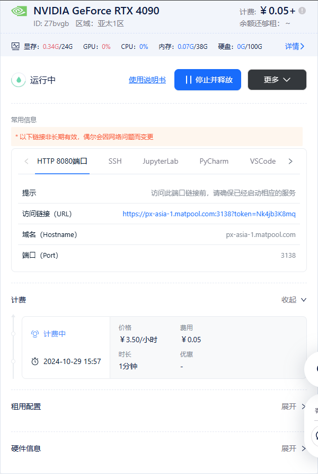Switch to the SSH tab
The width and height of the screenshot is (318, 474).
click(x=115, y=161)
